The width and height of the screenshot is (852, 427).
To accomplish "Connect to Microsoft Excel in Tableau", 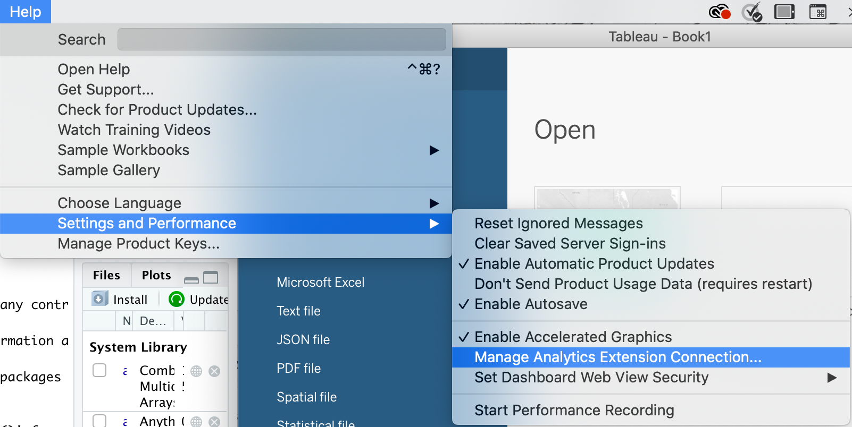I will [321, 282].
